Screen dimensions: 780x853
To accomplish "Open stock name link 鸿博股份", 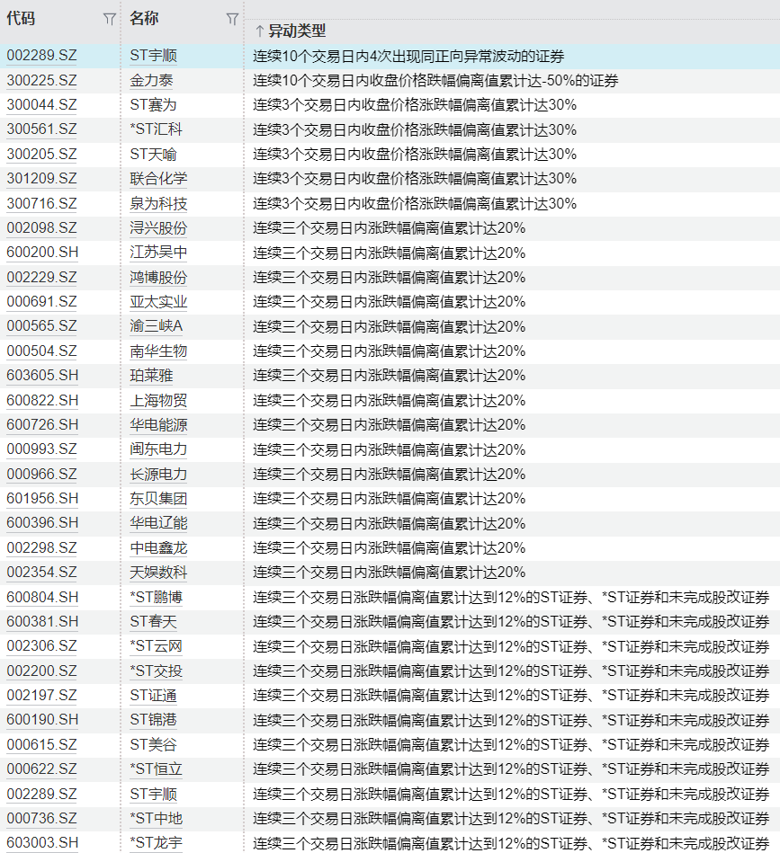I will point(158,278).
